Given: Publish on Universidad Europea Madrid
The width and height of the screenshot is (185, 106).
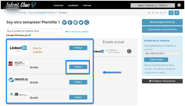Looking at the screenshot, I should 78,67.
